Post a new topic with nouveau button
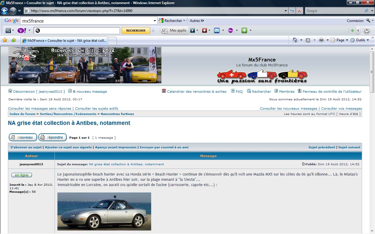 pyautogui.click(x=23, y=137)
